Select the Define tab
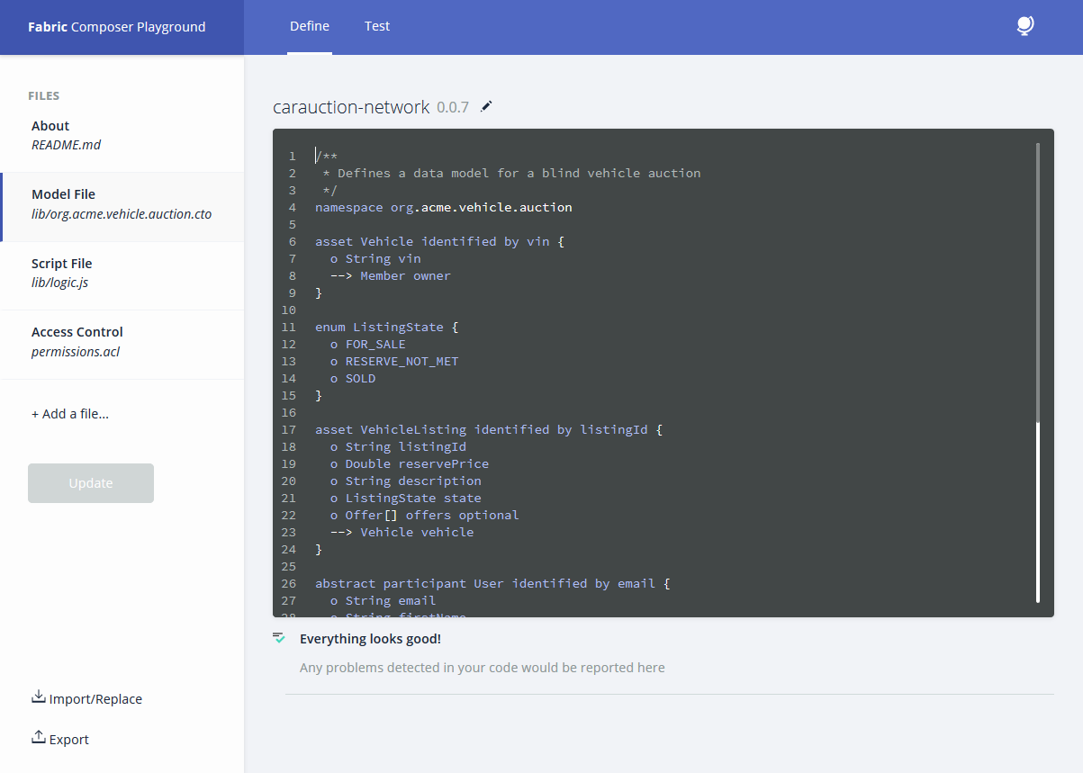1083x773 pixels. coord(310,26)
